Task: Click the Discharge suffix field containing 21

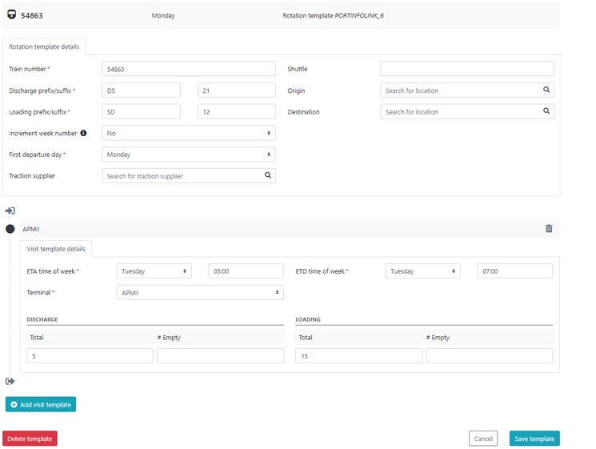Action: click(x=237, y=90)
